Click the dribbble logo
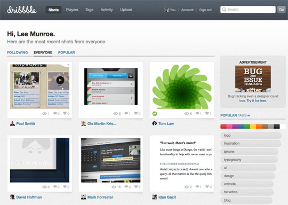Image resolution: width=288 pixels, height=205 pixels. pyautogui.click(x=22, y=10)
